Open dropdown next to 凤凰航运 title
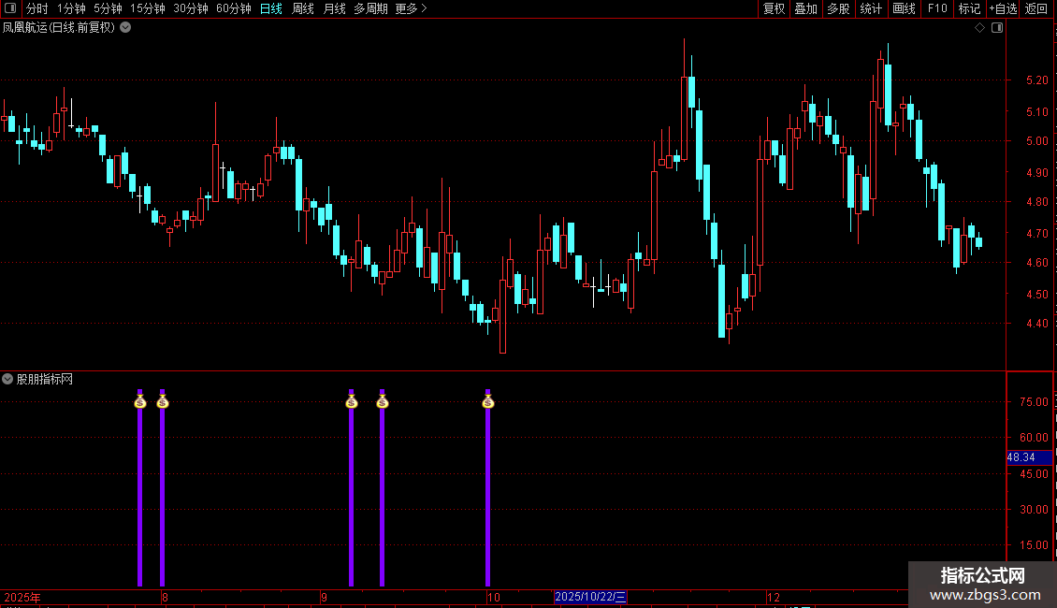The image size is (1057, 608). [x=125, y=28]
